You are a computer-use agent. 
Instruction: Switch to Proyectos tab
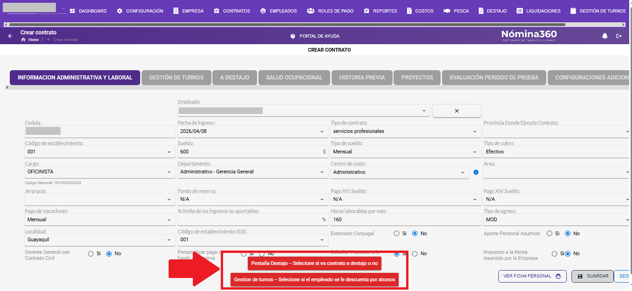417,78
